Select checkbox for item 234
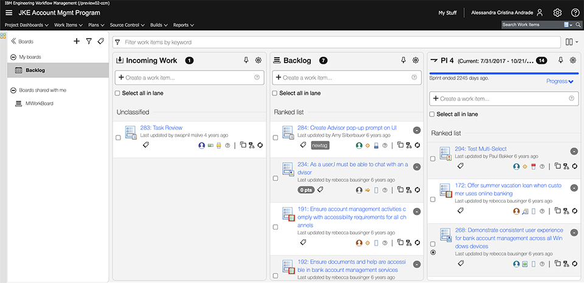The width and height of the screenshot is (584, 283). coord(275,178)
